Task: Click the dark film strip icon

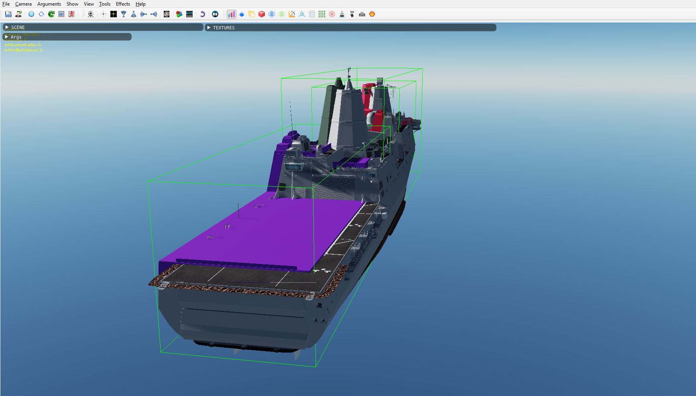Action: coord(189,14)
